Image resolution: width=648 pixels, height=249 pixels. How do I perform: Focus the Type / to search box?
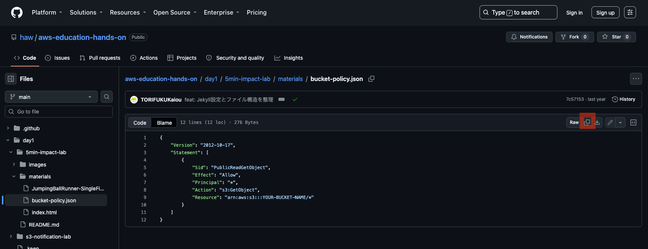pyautogui.click(x=518, y=12)
